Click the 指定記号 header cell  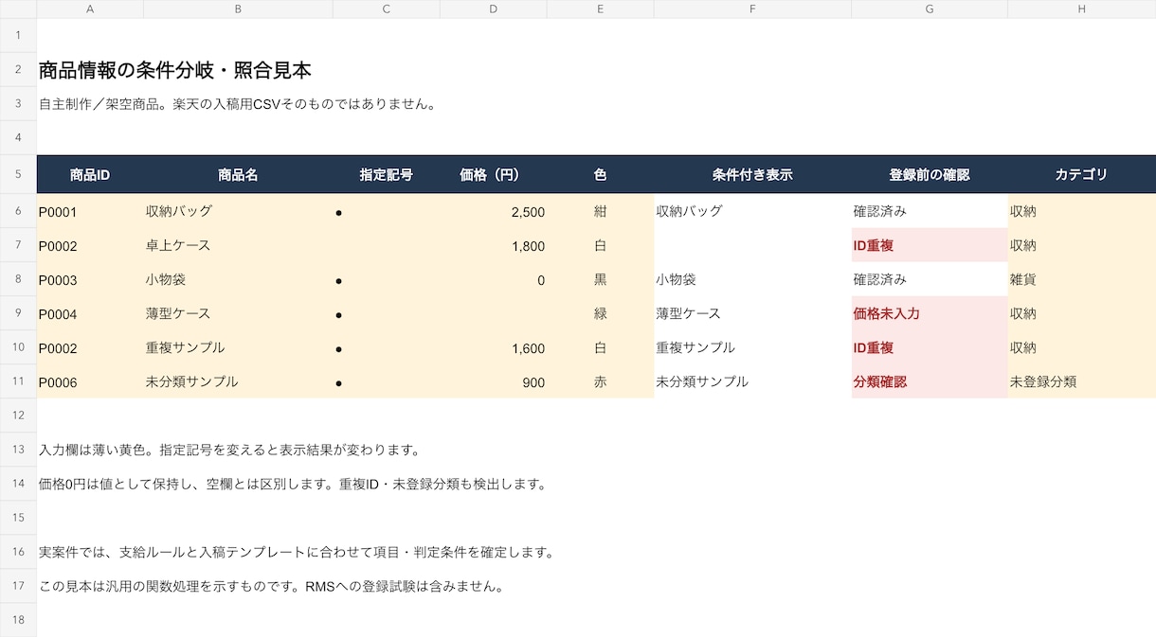387,175
